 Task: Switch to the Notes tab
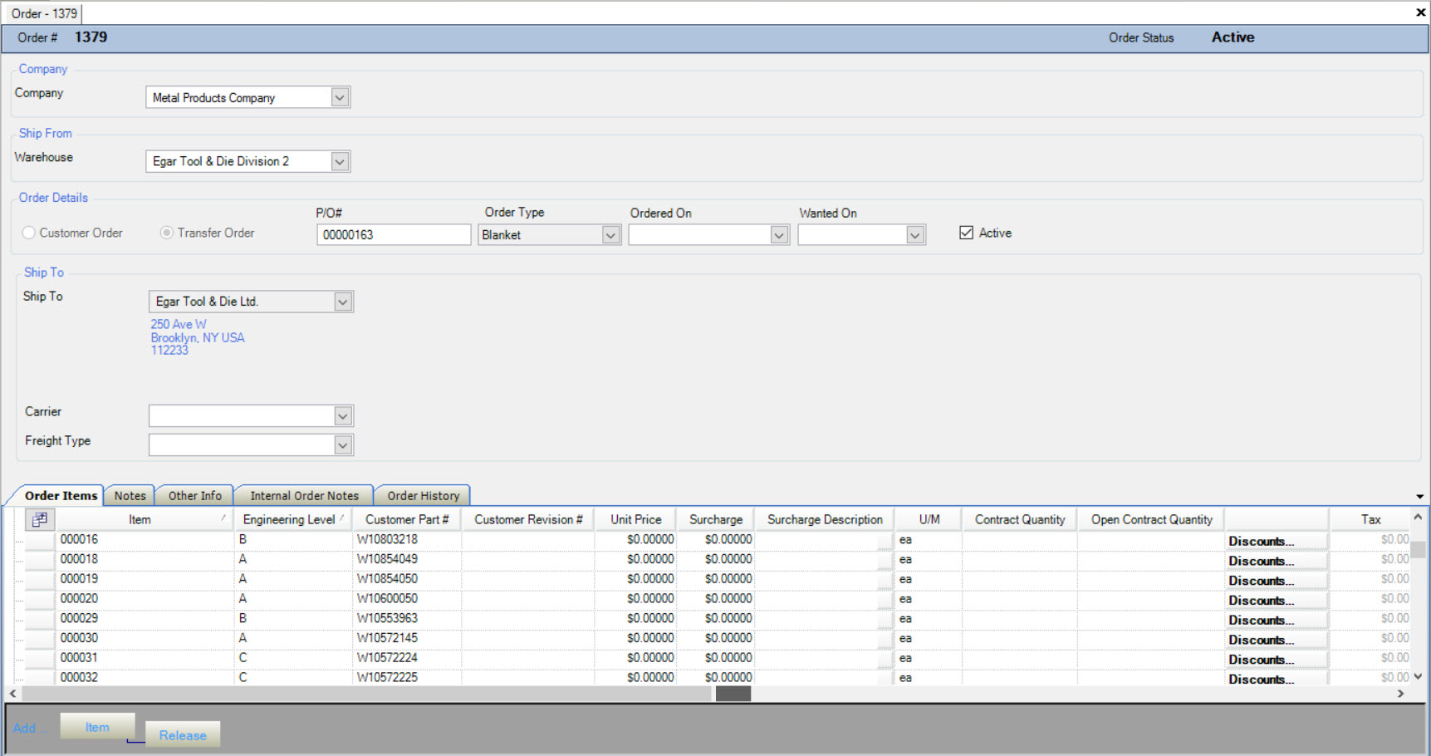(130, 496)
